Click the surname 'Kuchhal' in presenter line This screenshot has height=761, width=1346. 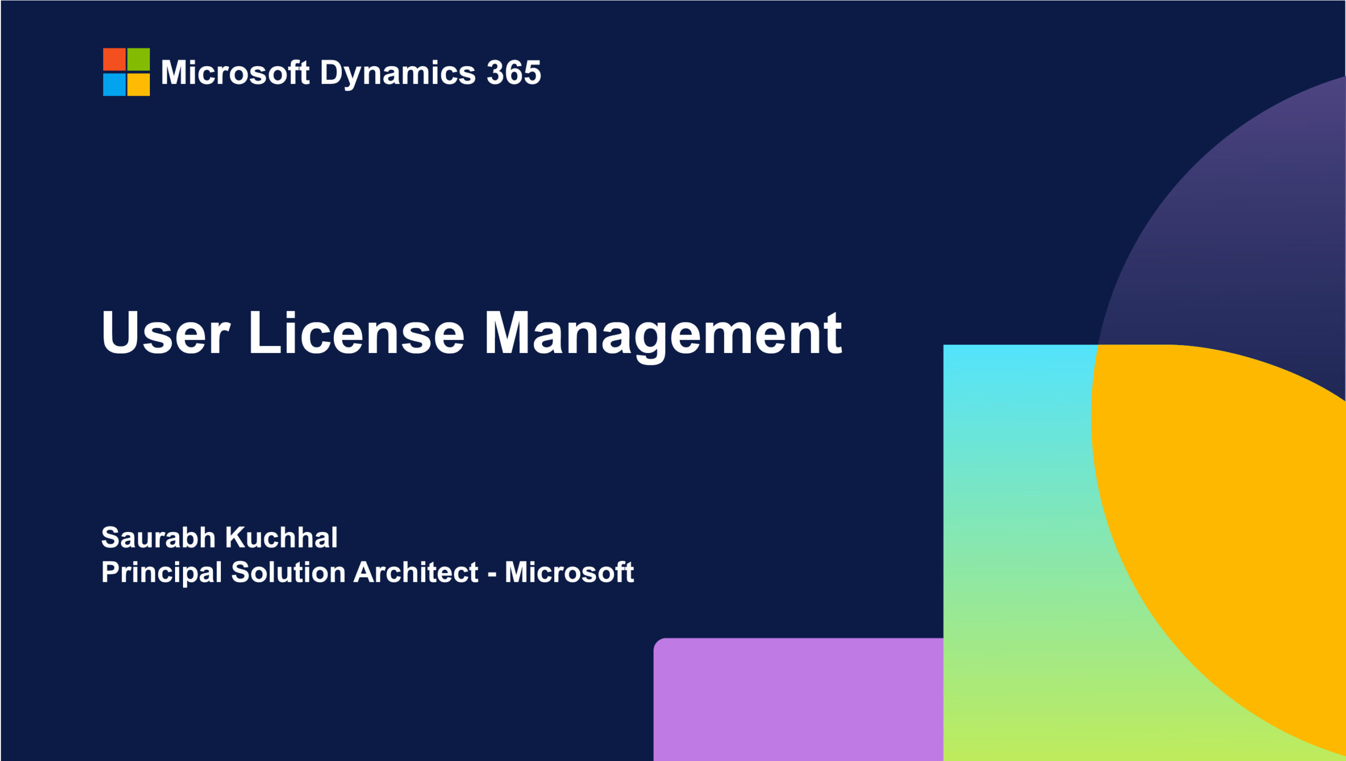click(x=281, y=537)
